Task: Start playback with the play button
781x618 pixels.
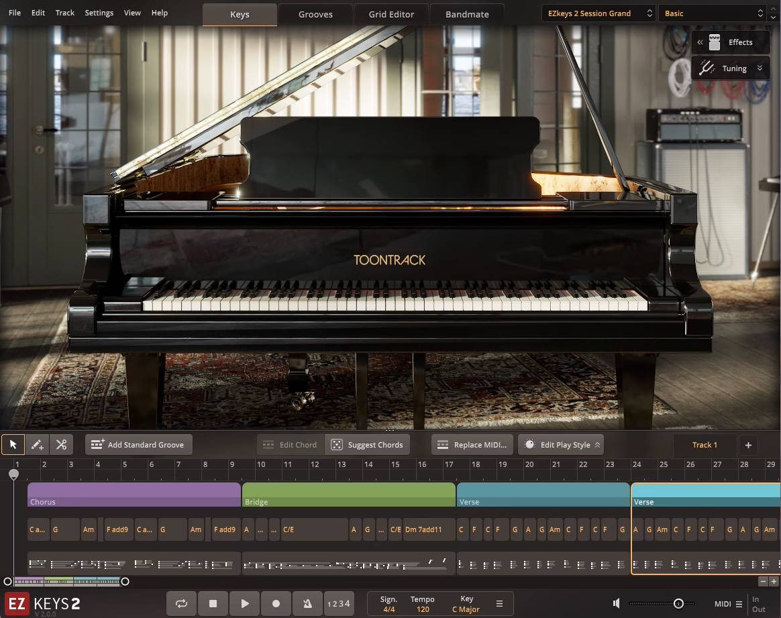Action: click(x=244, y=603)
